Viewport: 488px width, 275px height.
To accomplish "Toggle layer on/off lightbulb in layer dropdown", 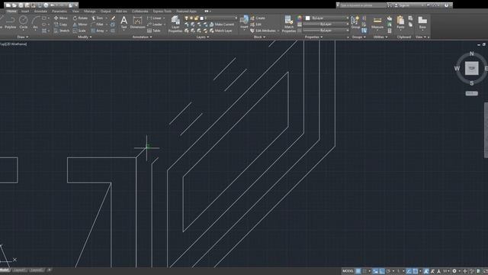I will pos(186,18).
